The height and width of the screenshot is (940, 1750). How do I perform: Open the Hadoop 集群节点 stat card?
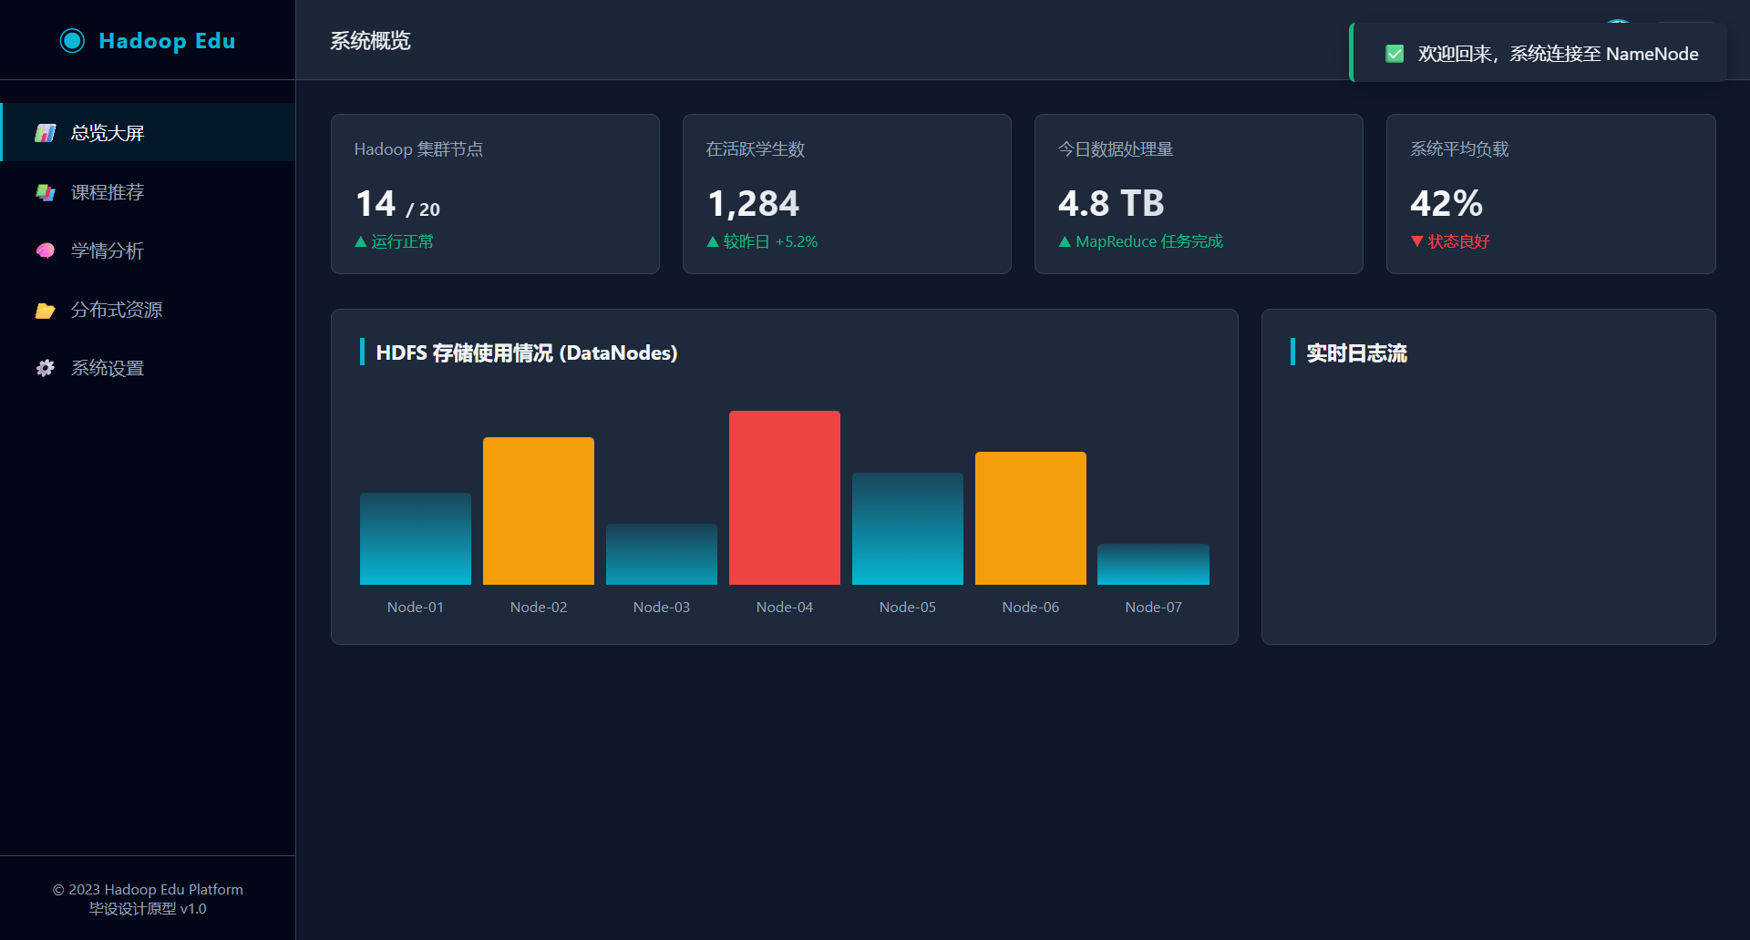tap(495, 193)
